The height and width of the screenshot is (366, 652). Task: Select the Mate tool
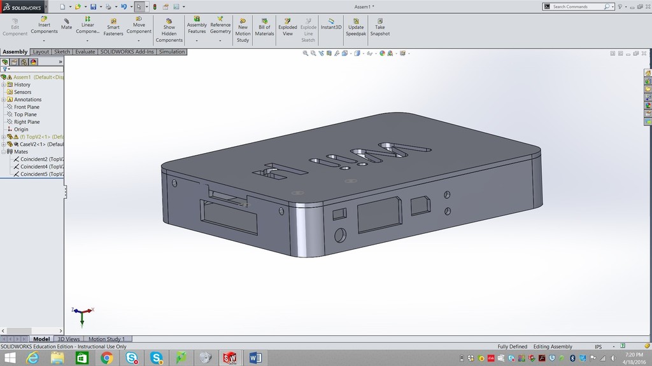pyautogui.click(x=66, y=24)
